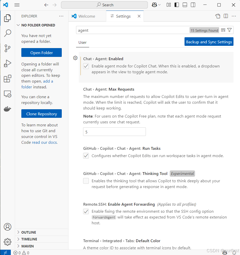Image resolution: width=240 pixels, height=255 pixels.
Task: Toggle the primary side bar
Action: (x=177, y=5)
